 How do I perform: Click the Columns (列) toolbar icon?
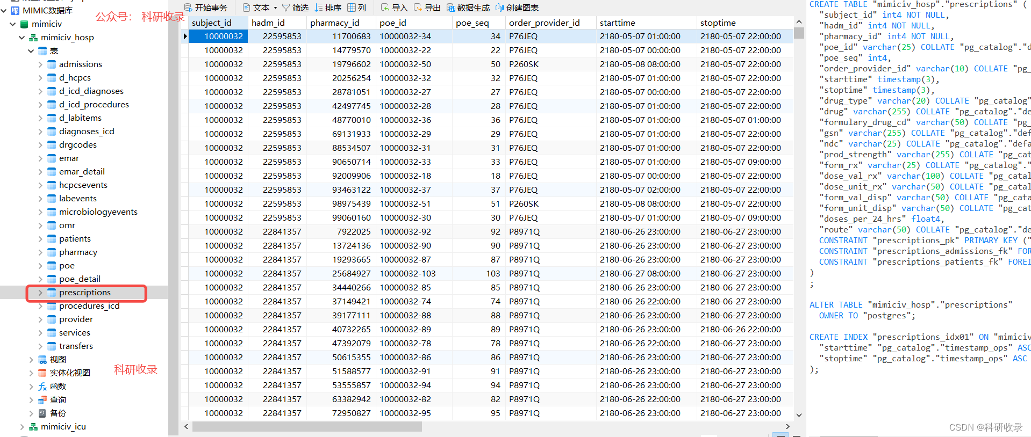[352, 8]
